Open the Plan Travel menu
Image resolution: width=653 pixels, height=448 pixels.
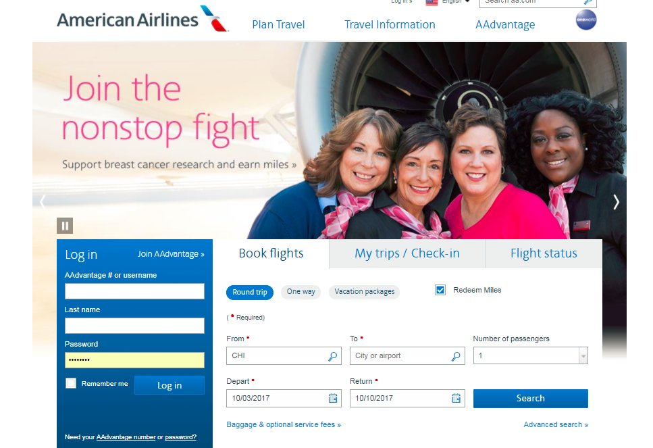coord(278,24)
